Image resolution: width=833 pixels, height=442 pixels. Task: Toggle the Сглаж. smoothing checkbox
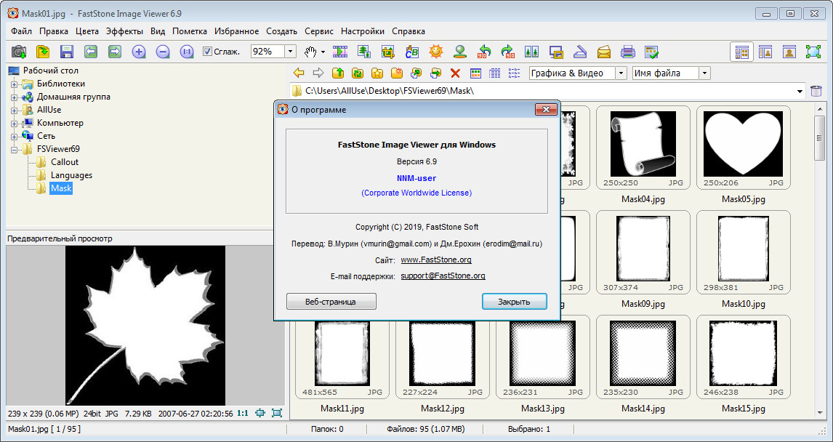[208, 52]
